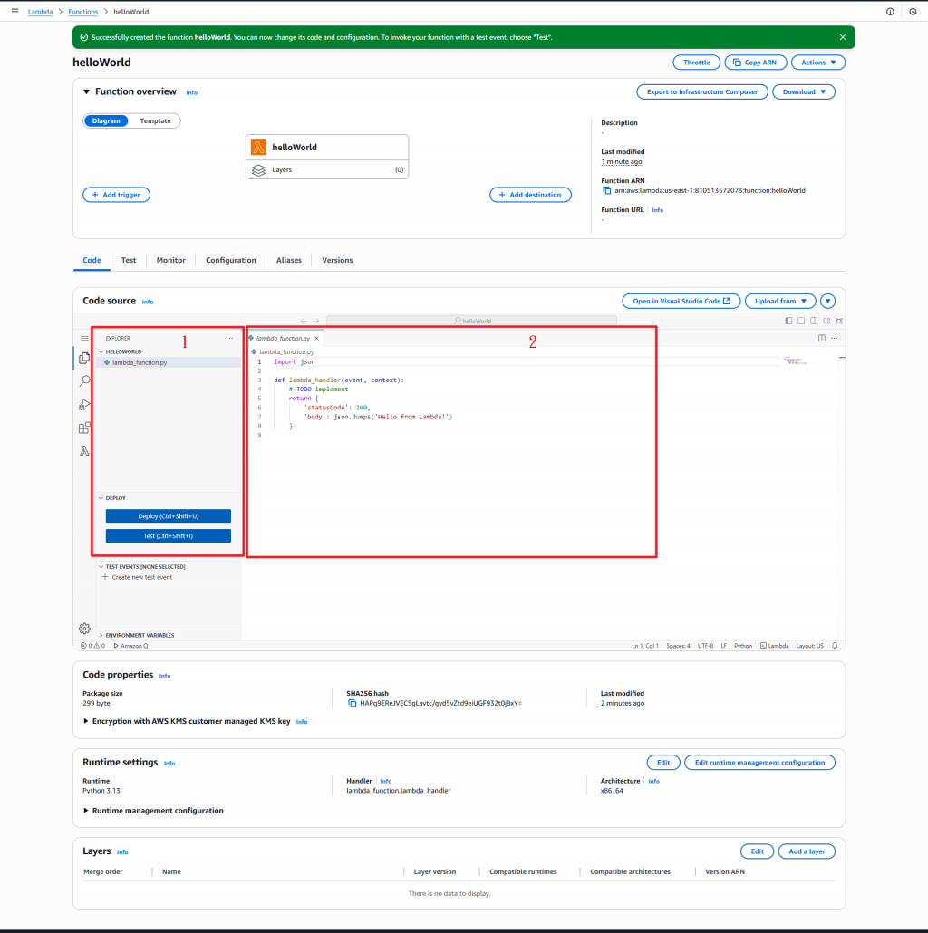Open the AWS console hamburger menu

click(x=14, y=11)
